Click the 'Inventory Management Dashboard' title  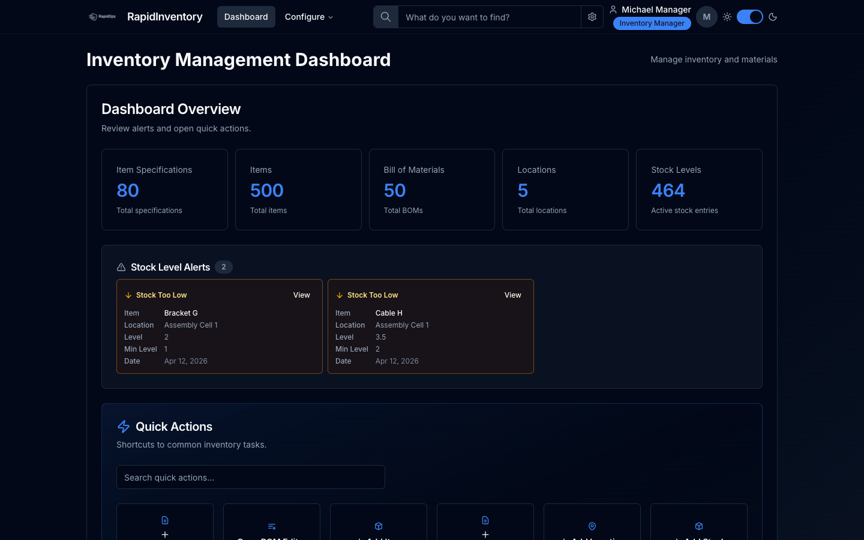click(239, 59)
